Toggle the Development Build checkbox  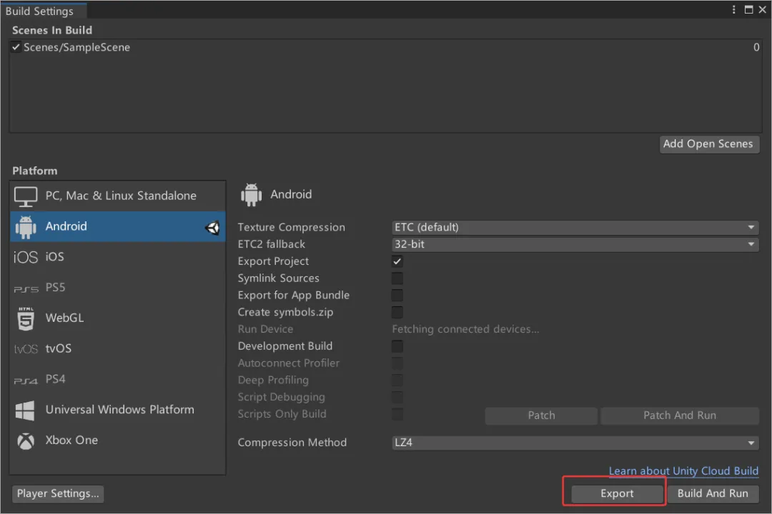tap(397, 346)
